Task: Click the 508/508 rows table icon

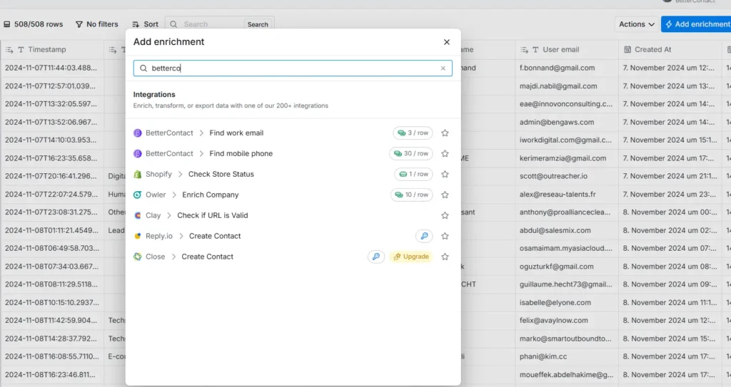Action: coord(7,24)
